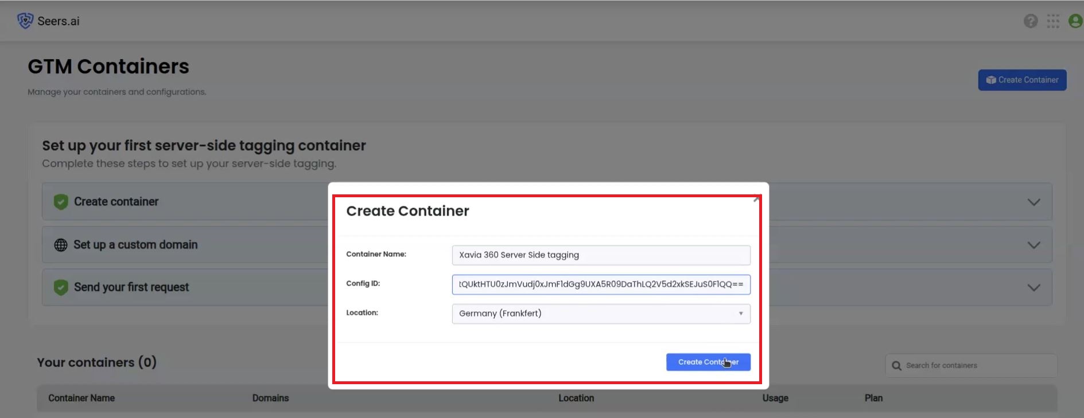Click the top-right Create Container button
The image size is (1084, 418).
pos(1022,80)
